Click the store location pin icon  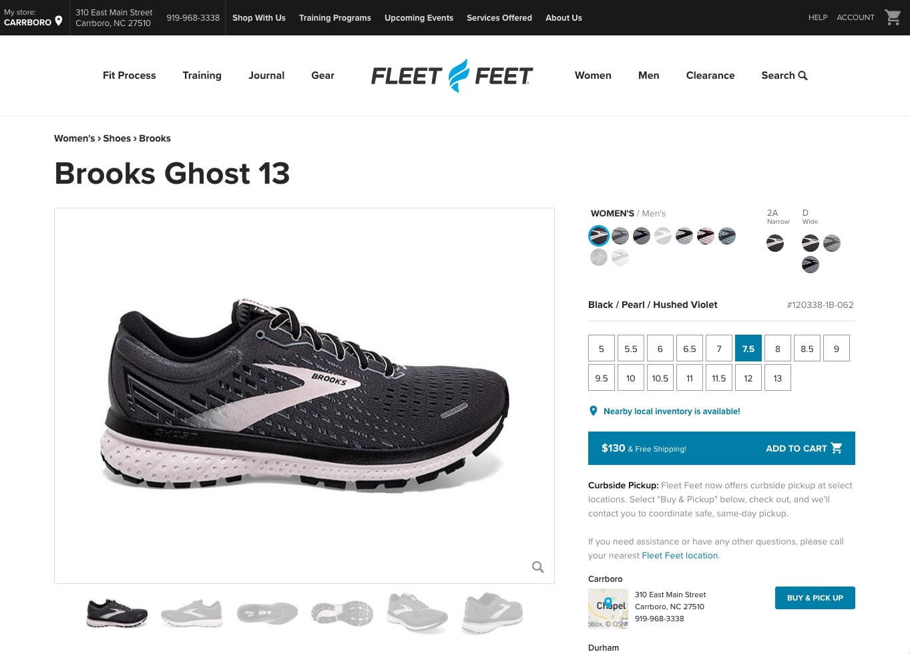(59, 21)
